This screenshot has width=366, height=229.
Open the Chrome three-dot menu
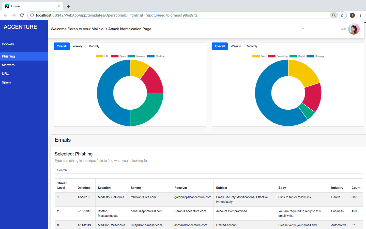(360, 15)
